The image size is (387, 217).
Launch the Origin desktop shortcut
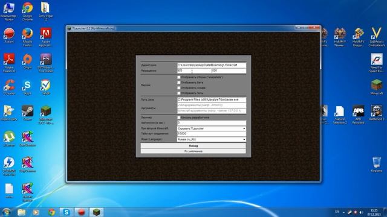27,61
